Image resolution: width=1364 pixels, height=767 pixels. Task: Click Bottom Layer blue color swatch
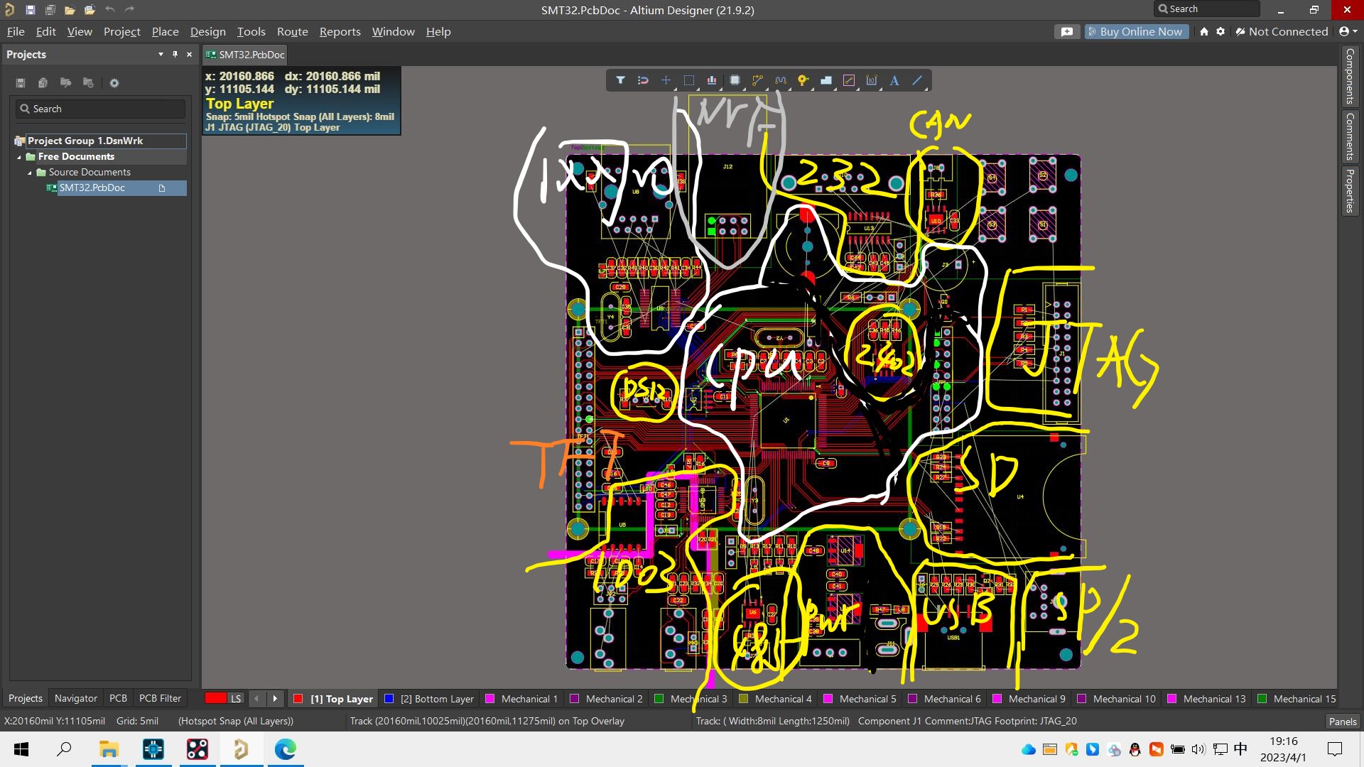(x=389, y=699)
